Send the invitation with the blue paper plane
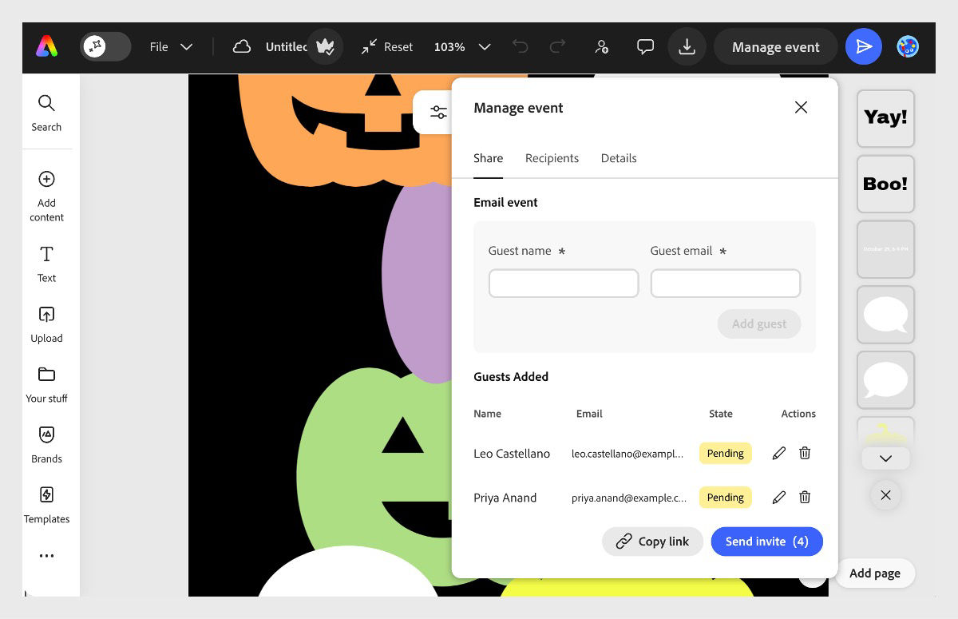The width and height of the screenshot is (958, 619). (864, 47)
